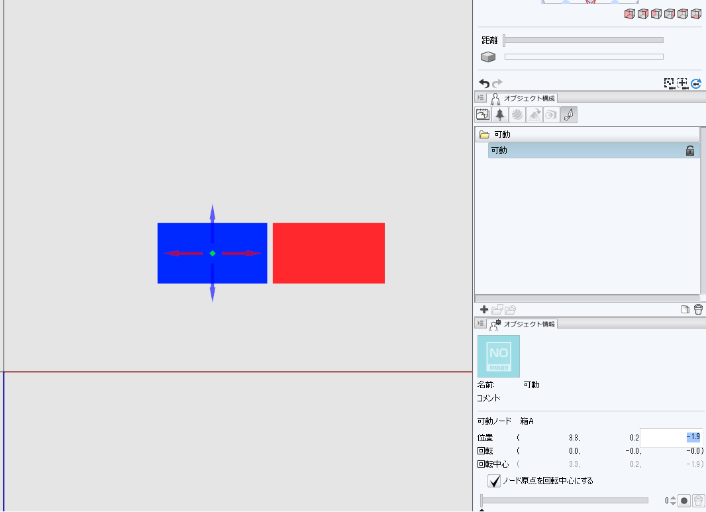Toggle the lock icon on the 可動 row
706x512 pixels.
click(690, 150)
